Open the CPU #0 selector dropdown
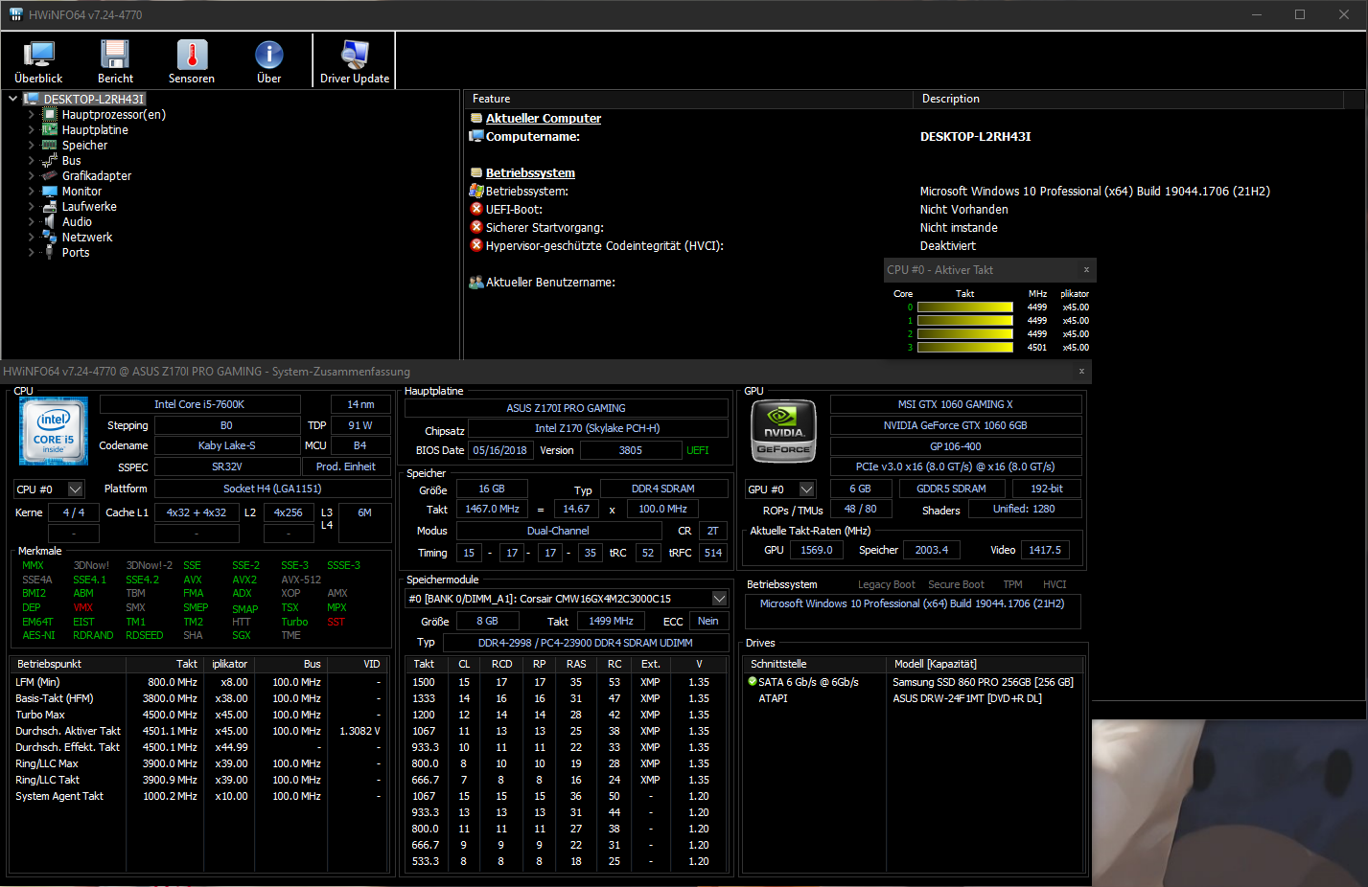Viewport: 1368px width, 887px height. point(76,489)
